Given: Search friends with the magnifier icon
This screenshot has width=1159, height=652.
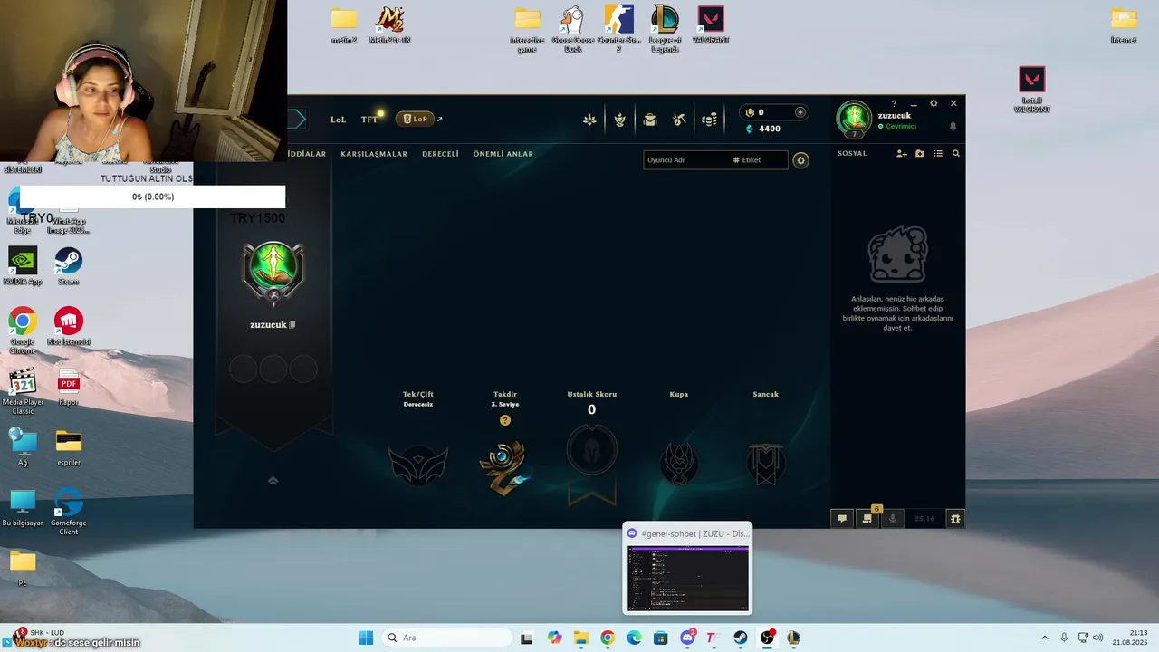Looking at the screenshot, I should 955,154.
